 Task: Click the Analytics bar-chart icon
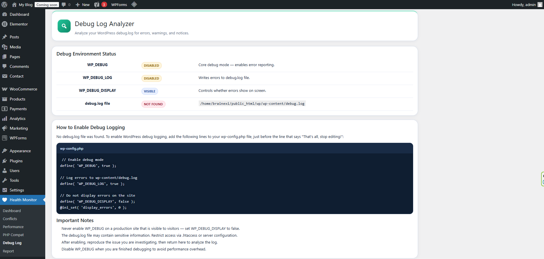pos(5,118)
